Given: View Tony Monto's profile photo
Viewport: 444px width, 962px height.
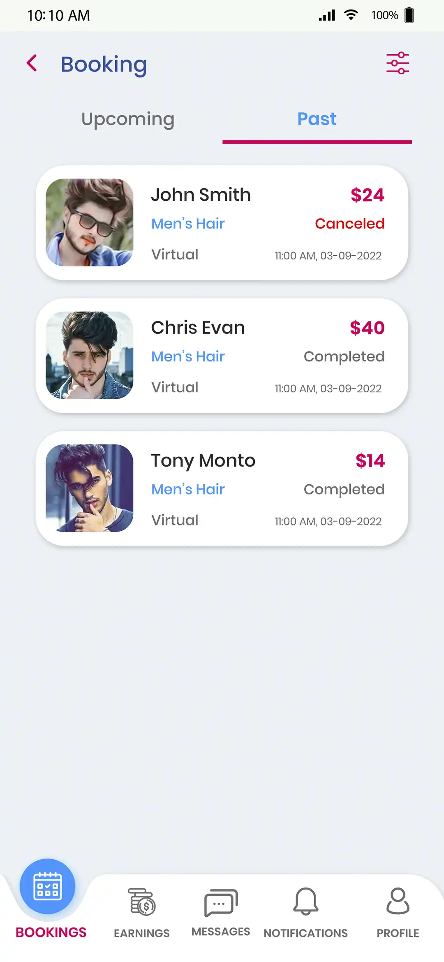Looking at the screenshot, I should coord(90,488).
